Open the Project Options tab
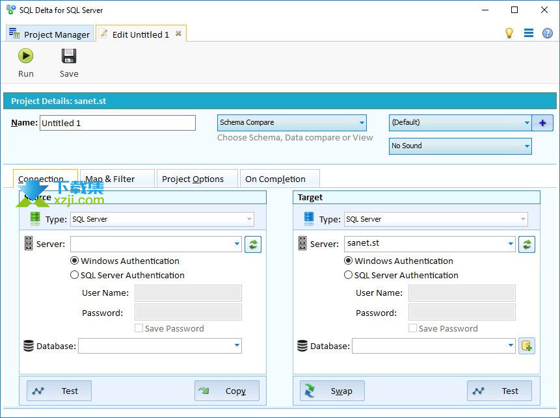 (197, 179)
